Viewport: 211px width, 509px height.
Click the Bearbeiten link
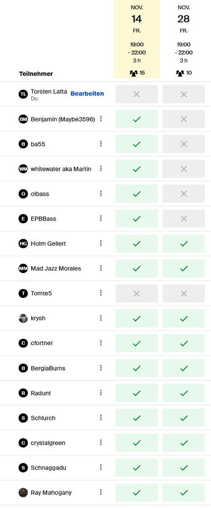point(87,93)
